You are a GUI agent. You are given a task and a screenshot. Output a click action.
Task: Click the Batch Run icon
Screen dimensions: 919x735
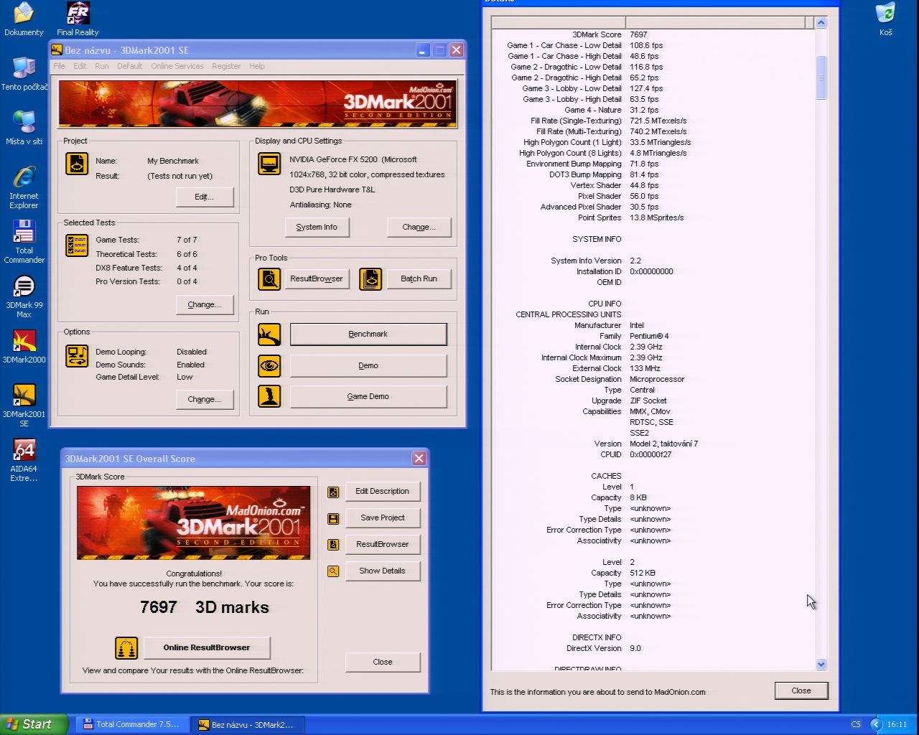[x=370, y=278]
